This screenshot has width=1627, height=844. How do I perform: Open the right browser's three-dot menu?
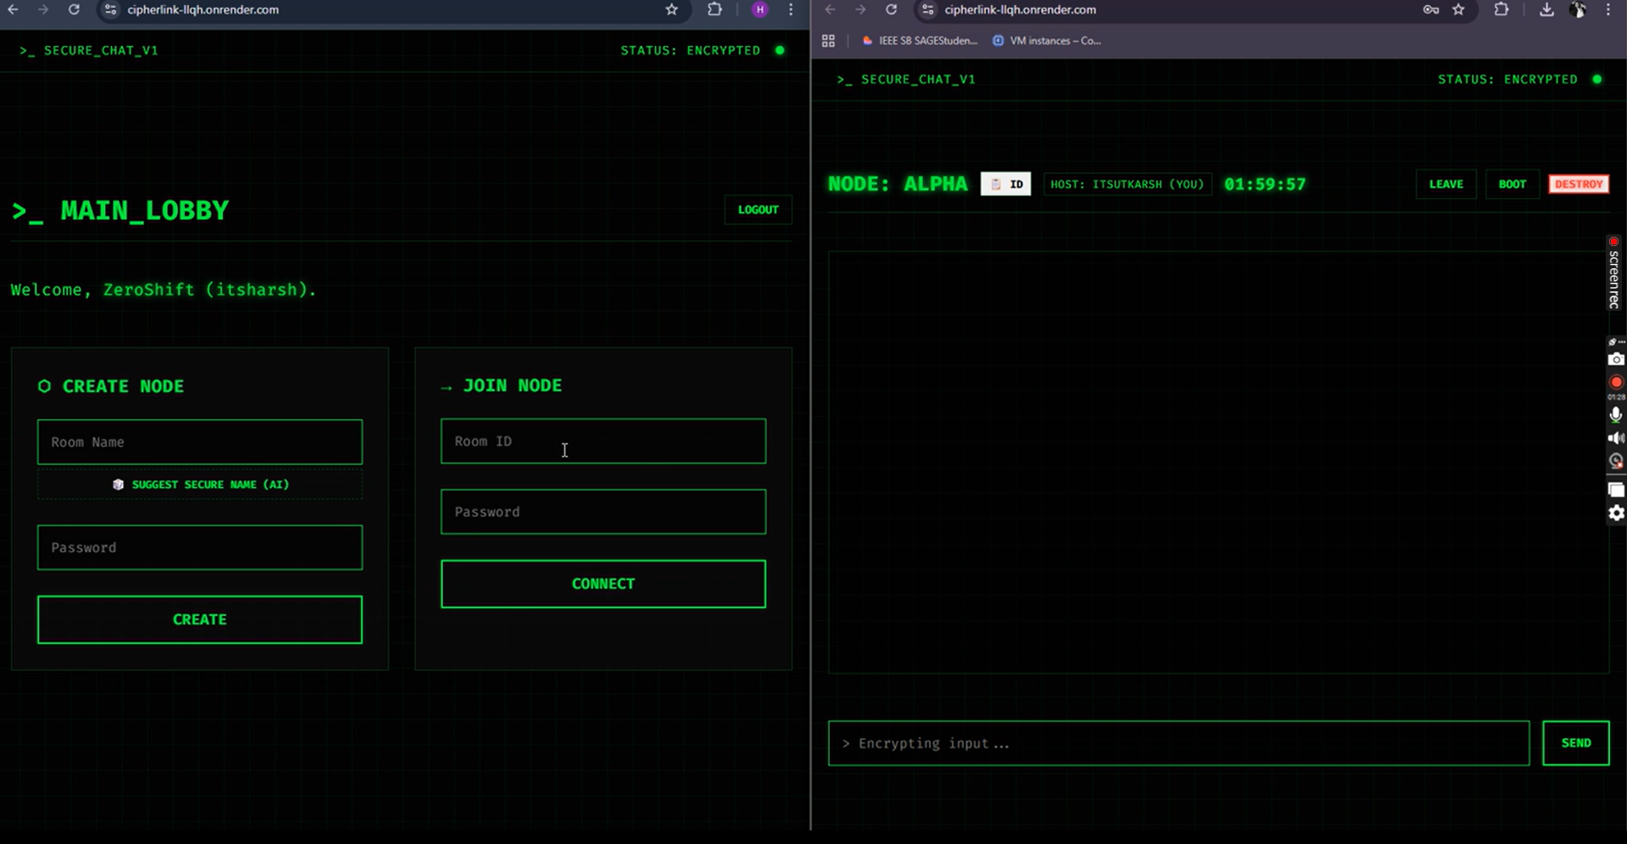pos(1608,10)
